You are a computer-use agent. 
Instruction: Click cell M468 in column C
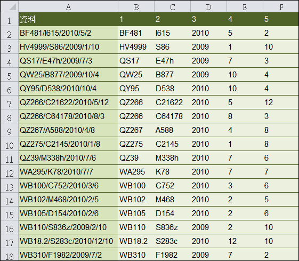coord(172,200)
